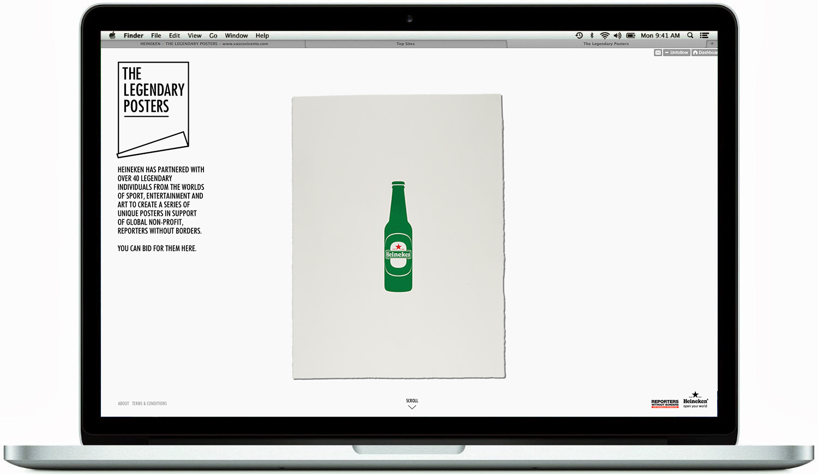The image size is (818, 474).
Task: Open the Terms & Conditions link
Action: [x=149, y=404]
